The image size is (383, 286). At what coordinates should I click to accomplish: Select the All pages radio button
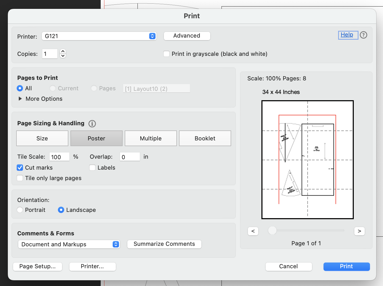pos(20,88)
